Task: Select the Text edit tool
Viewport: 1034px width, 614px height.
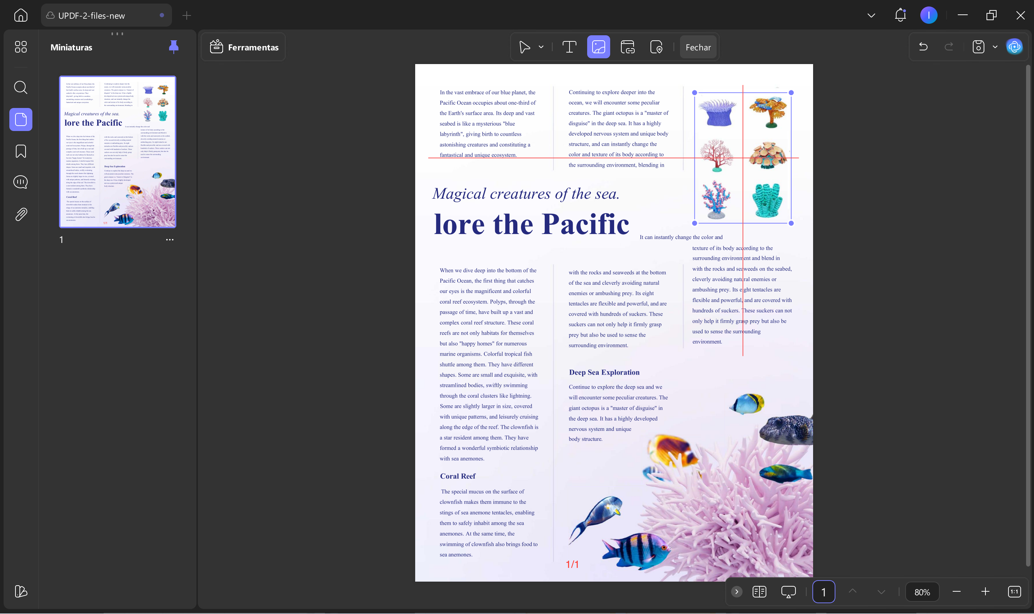Action: click(x=569, y=47)
